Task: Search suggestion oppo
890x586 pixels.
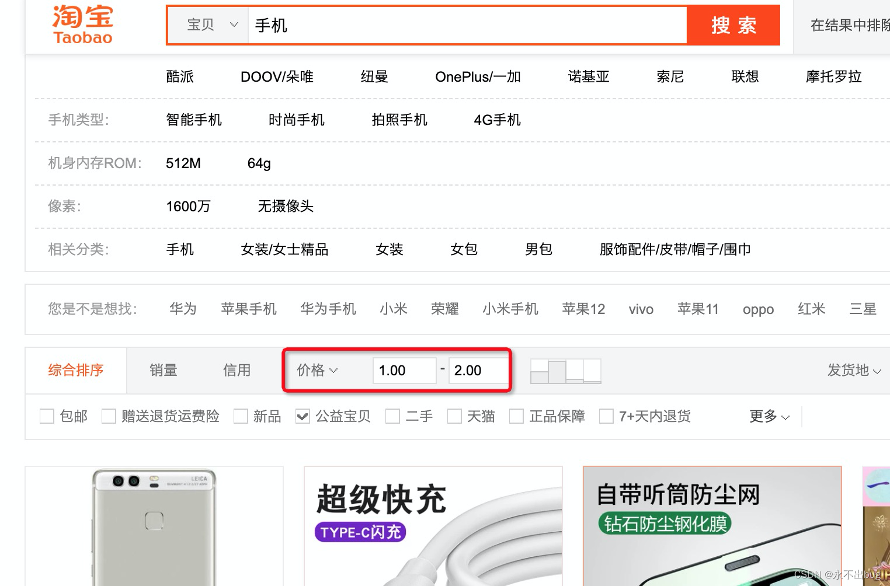Action: (x=759, y=309)
